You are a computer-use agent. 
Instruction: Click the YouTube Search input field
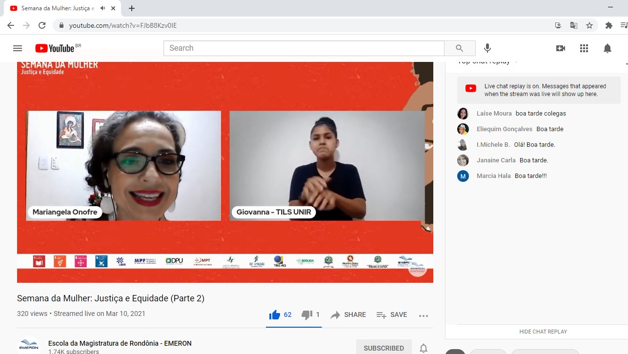click(x=304, y=48)
